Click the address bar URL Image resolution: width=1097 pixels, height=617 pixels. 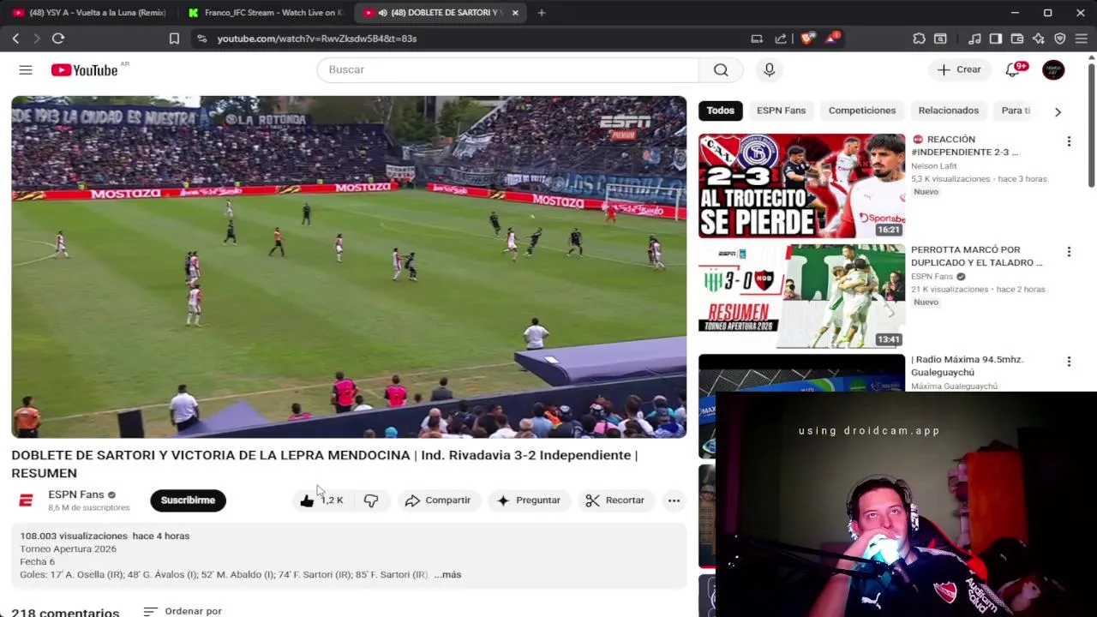click(x=316, y=39)
